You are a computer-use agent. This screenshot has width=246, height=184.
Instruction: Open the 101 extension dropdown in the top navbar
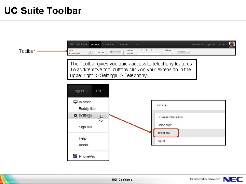[221, 45]
